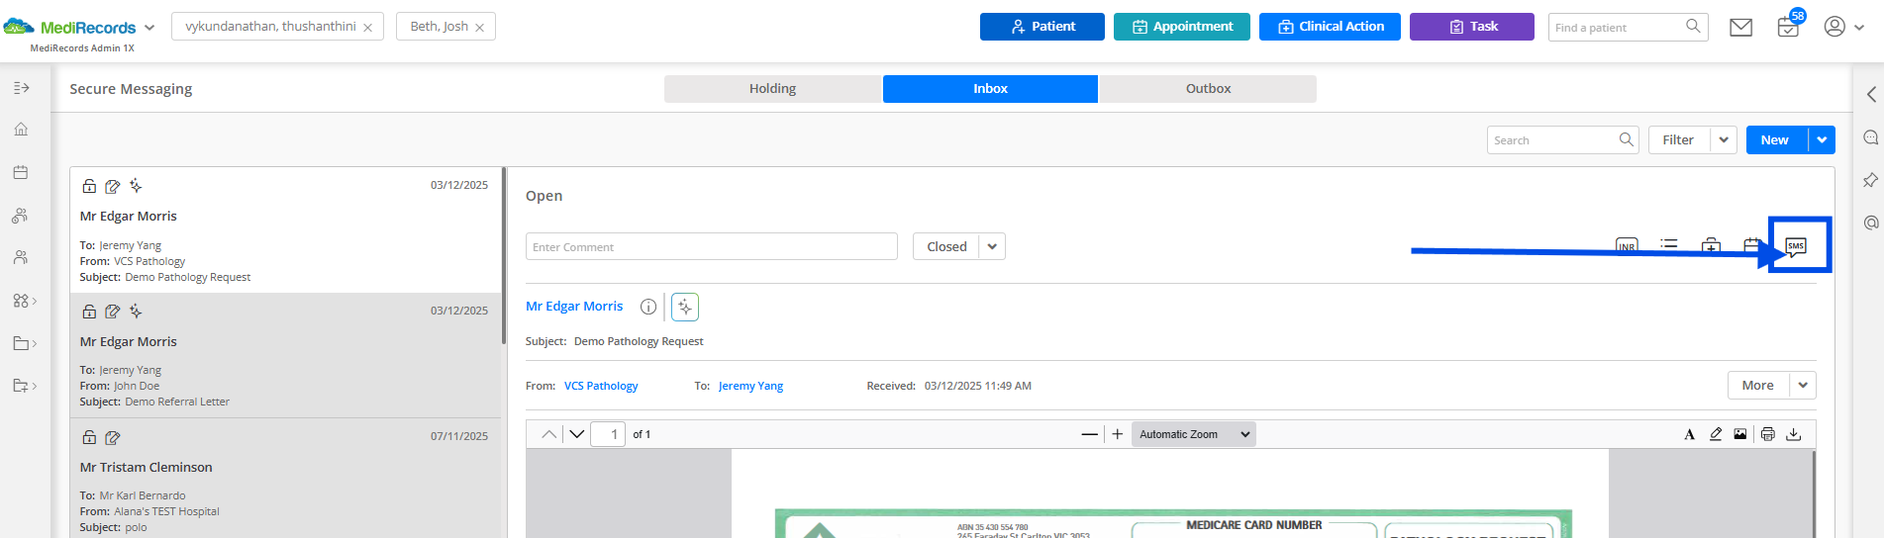Click sparkle icon on Demo Pathology Request message
Image resolution: width=1884 pixels, height=538 pixels.
point(136,186)
